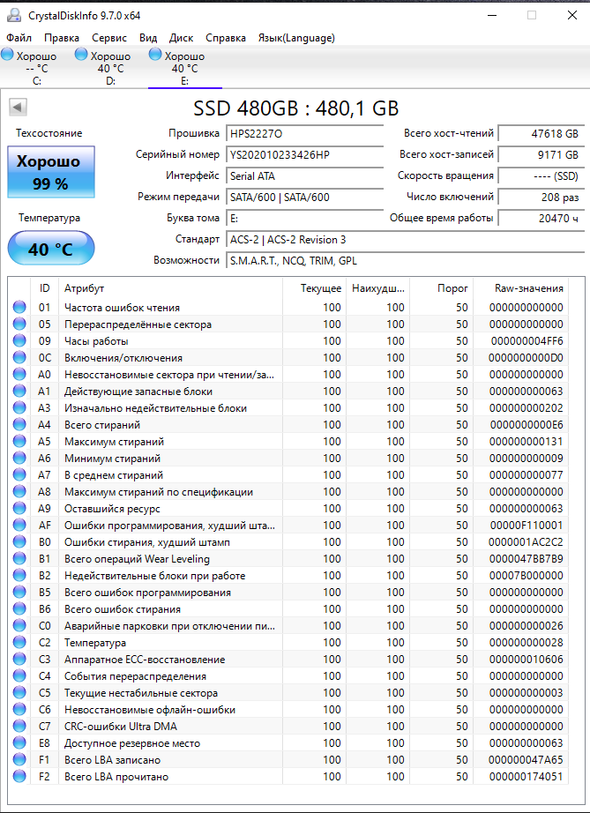Click status icon for row C7 CRC-ошибки Ultra DMA
This screenshot has width=590, height=813.
pos(19,726)
